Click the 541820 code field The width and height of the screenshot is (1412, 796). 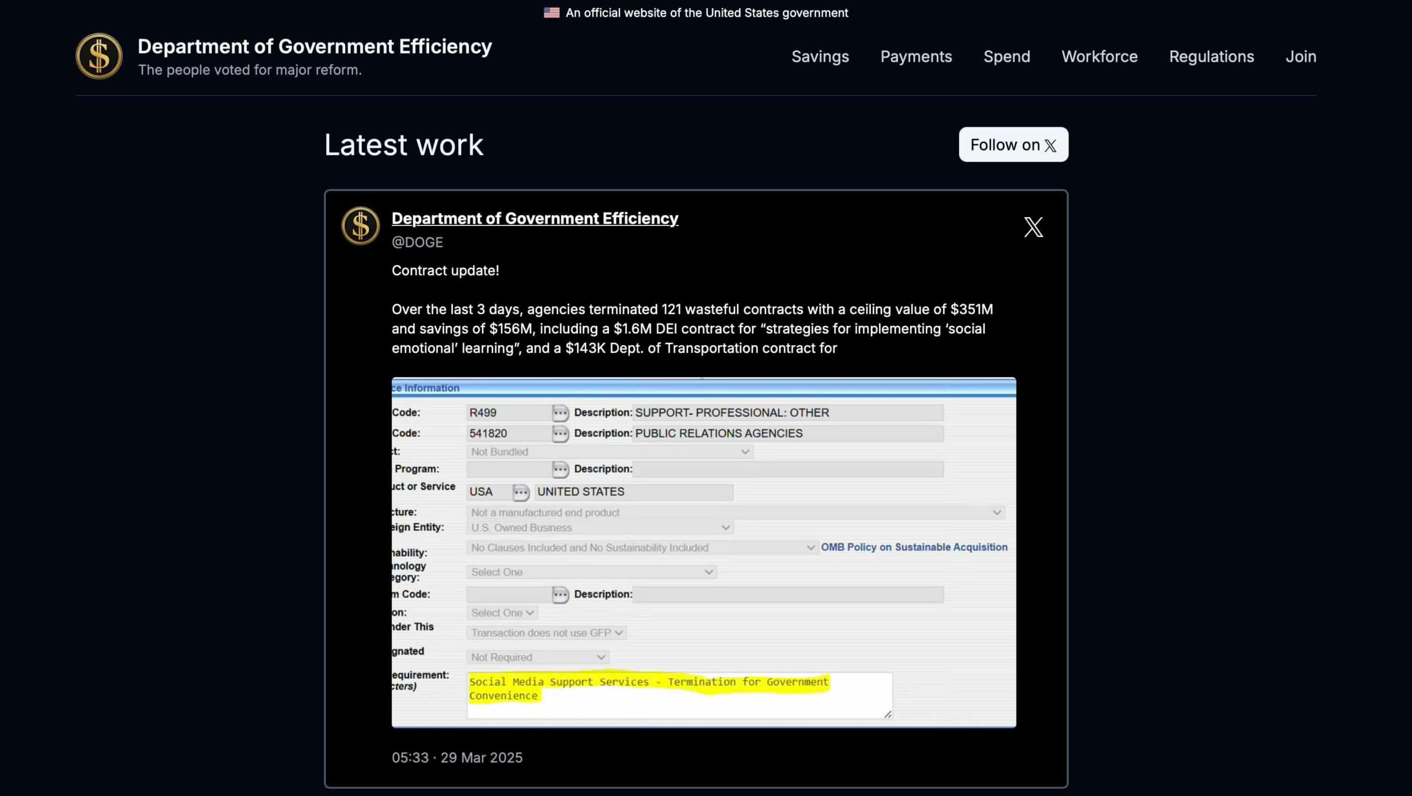coord(509,433)
